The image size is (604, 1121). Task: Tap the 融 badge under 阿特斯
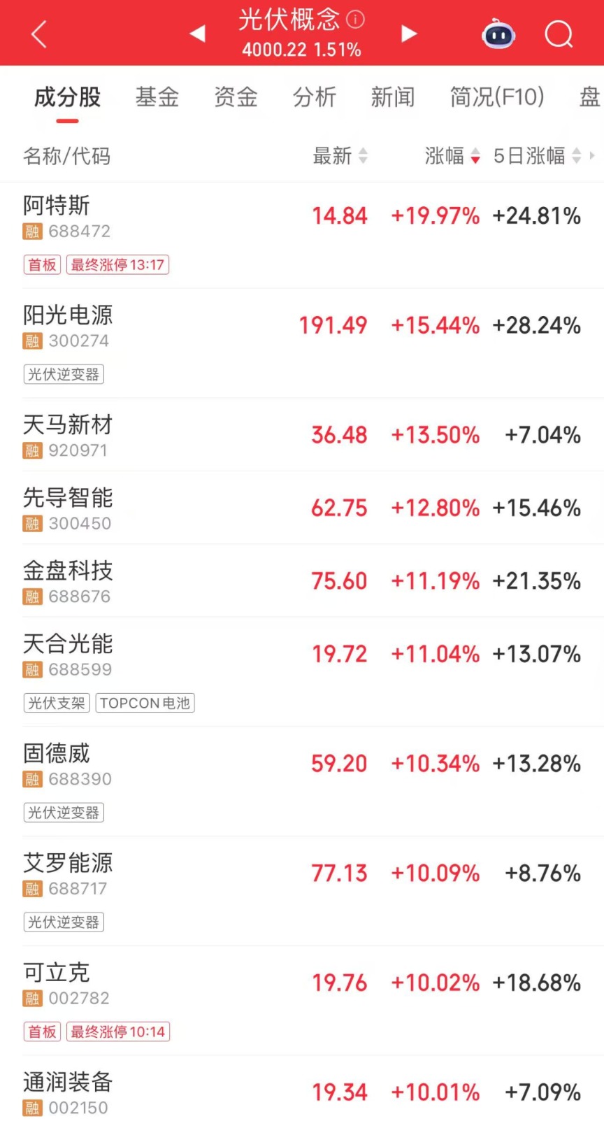pyautogui.click(x=33, y=231)
